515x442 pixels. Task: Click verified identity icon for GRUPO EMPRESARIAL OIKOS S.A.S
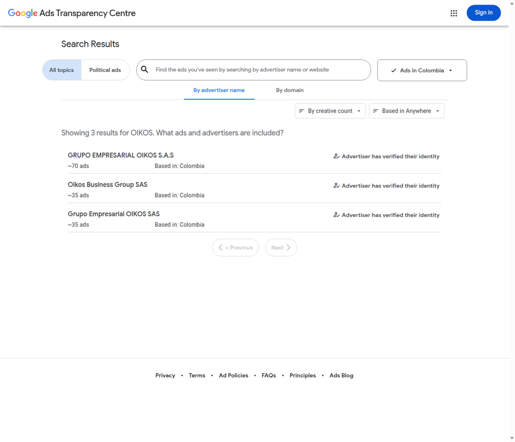336,157
